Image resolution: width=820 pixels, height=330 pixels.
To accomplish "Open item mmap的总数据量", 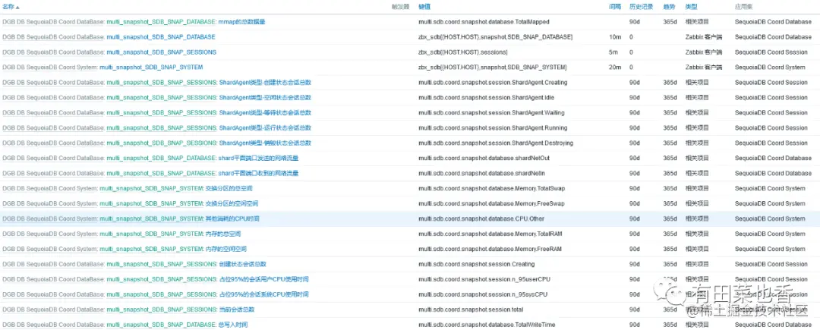I will [x=241, y=22].
